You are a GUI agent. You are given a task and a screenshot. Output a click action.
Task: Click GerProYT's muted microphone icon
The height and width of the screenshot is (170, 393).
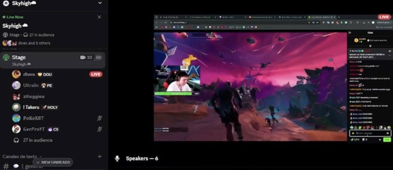coord(100,129)
